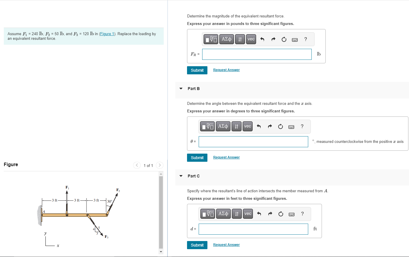Reset the Part B answer field
Viewport: 409px width, 257px height.
click(280, 126)
